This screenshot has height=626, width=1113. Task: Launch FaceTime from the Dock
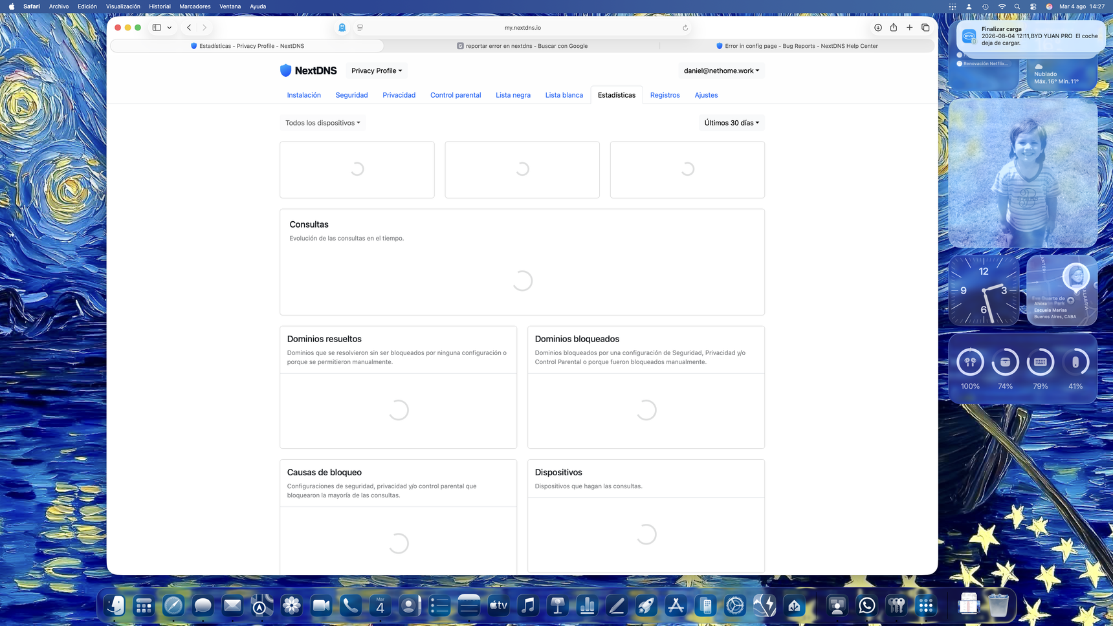321,606
